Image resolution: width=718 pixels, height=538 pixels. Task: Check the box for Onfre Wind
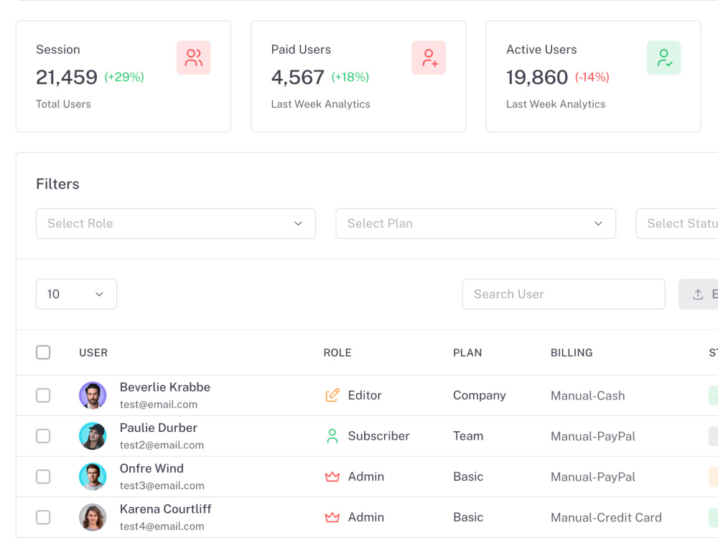point(43,477)
